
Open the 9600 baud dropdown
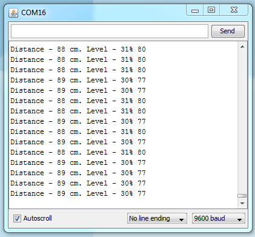tap(219, 218)
